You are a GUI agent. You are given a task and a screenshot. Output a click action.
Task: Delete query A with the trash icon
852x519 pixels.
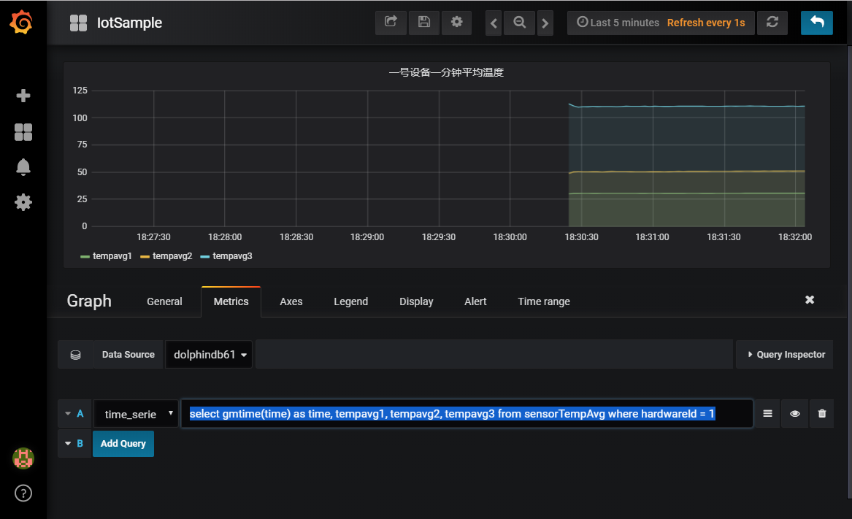coord(822,414)
